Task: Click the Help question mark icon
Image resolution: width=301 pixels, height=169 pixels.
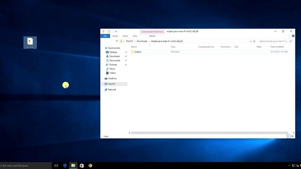Action: point(293,36)
